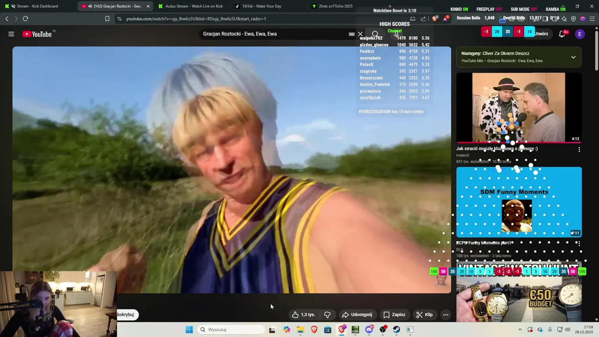Click the Zapisz save button
Screen dimensions: 599x337
coord(394,315)
